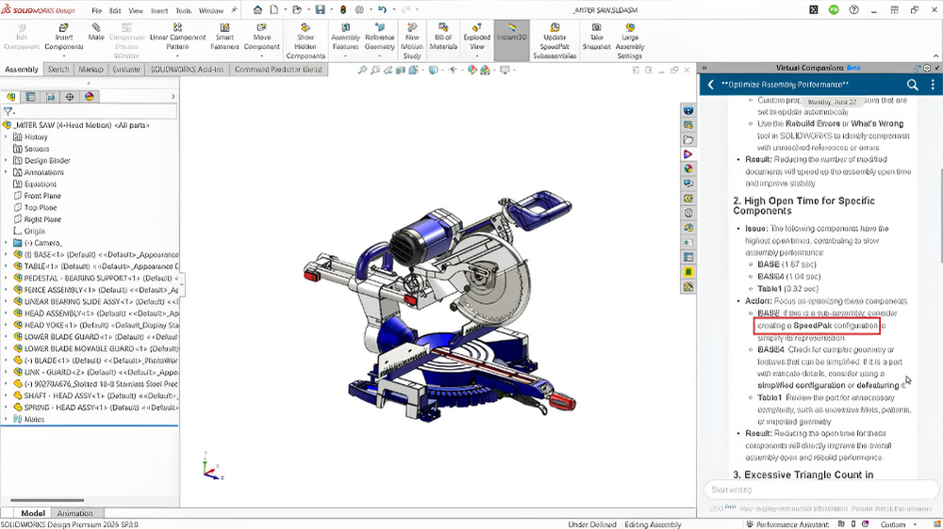
Task: Open the Insert menu
Action: (x=159, y=10)
